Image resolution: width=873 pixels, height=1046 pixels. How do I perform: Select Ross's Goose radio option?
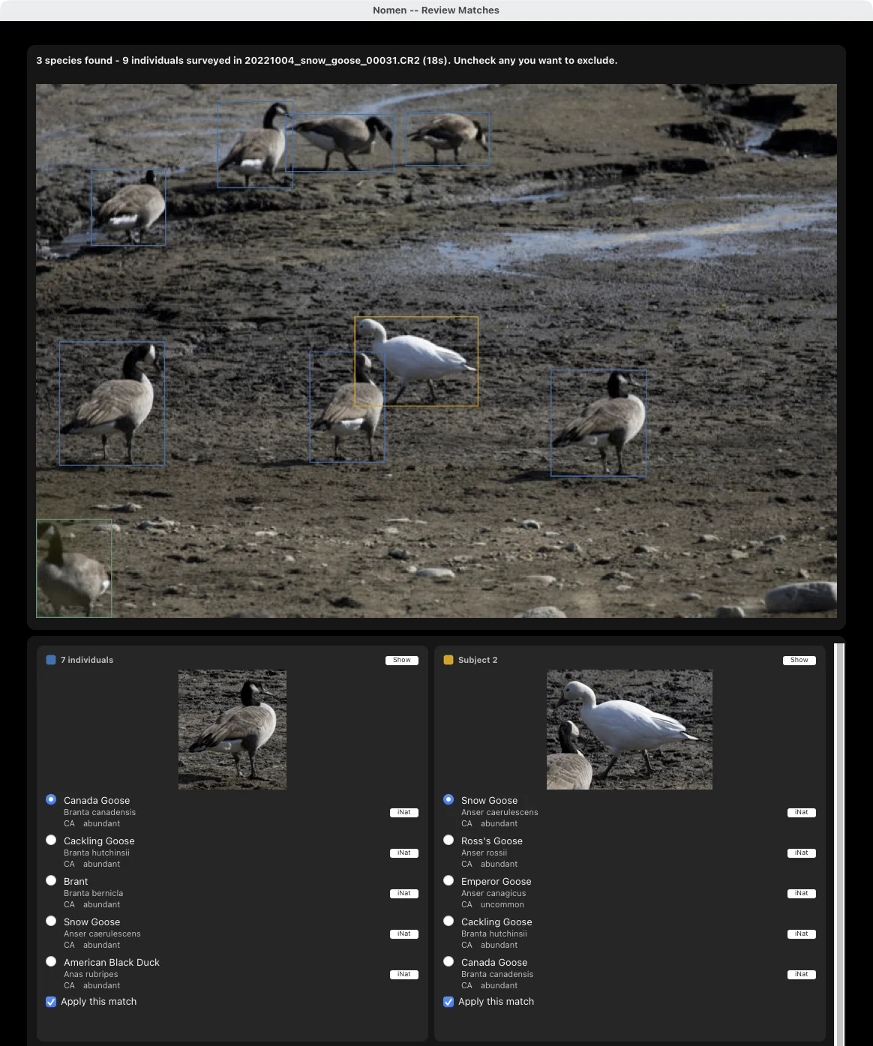(x=448, y=840)
